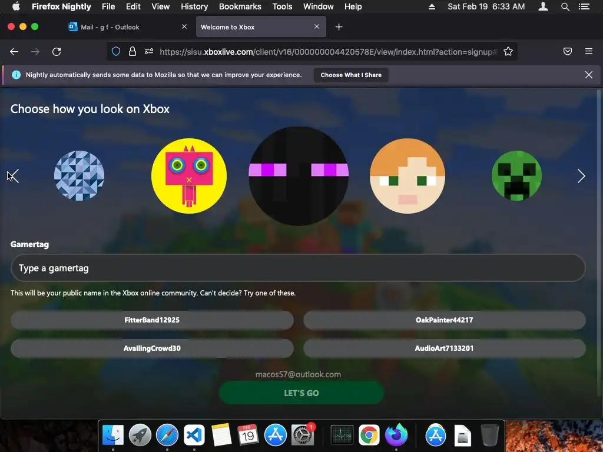Open Spotlight search in menu bar
The width and height of the screenshot is (603, 452).
(565, 6)
